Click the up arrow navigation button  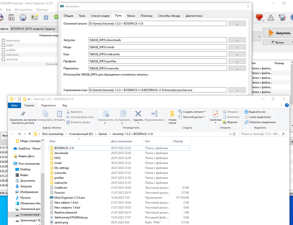click(30, 134)
